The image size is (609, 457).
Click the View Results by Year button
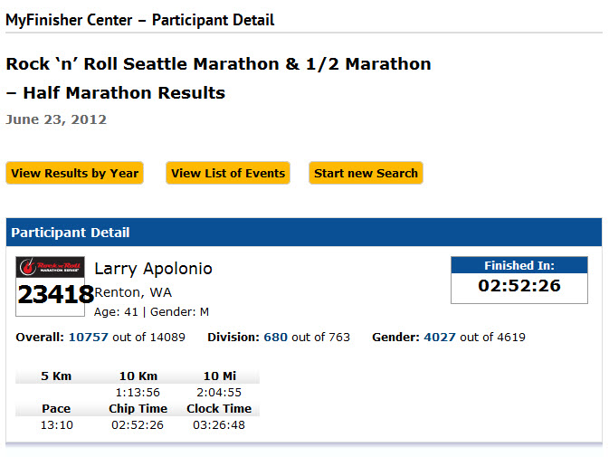pos(74,173)
